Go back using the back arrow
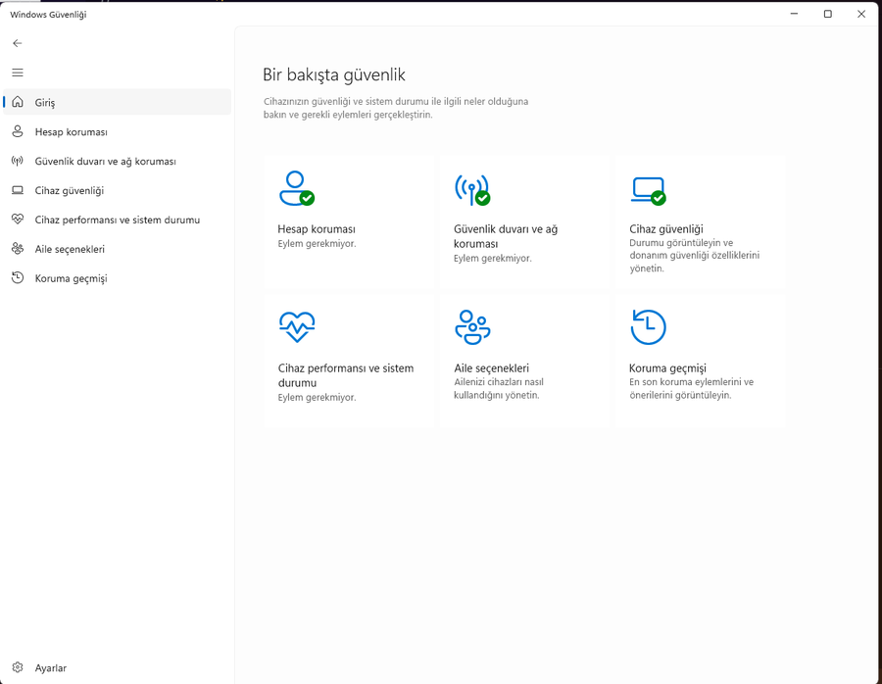This screenshot has height=684, width=882. [18, 43]
